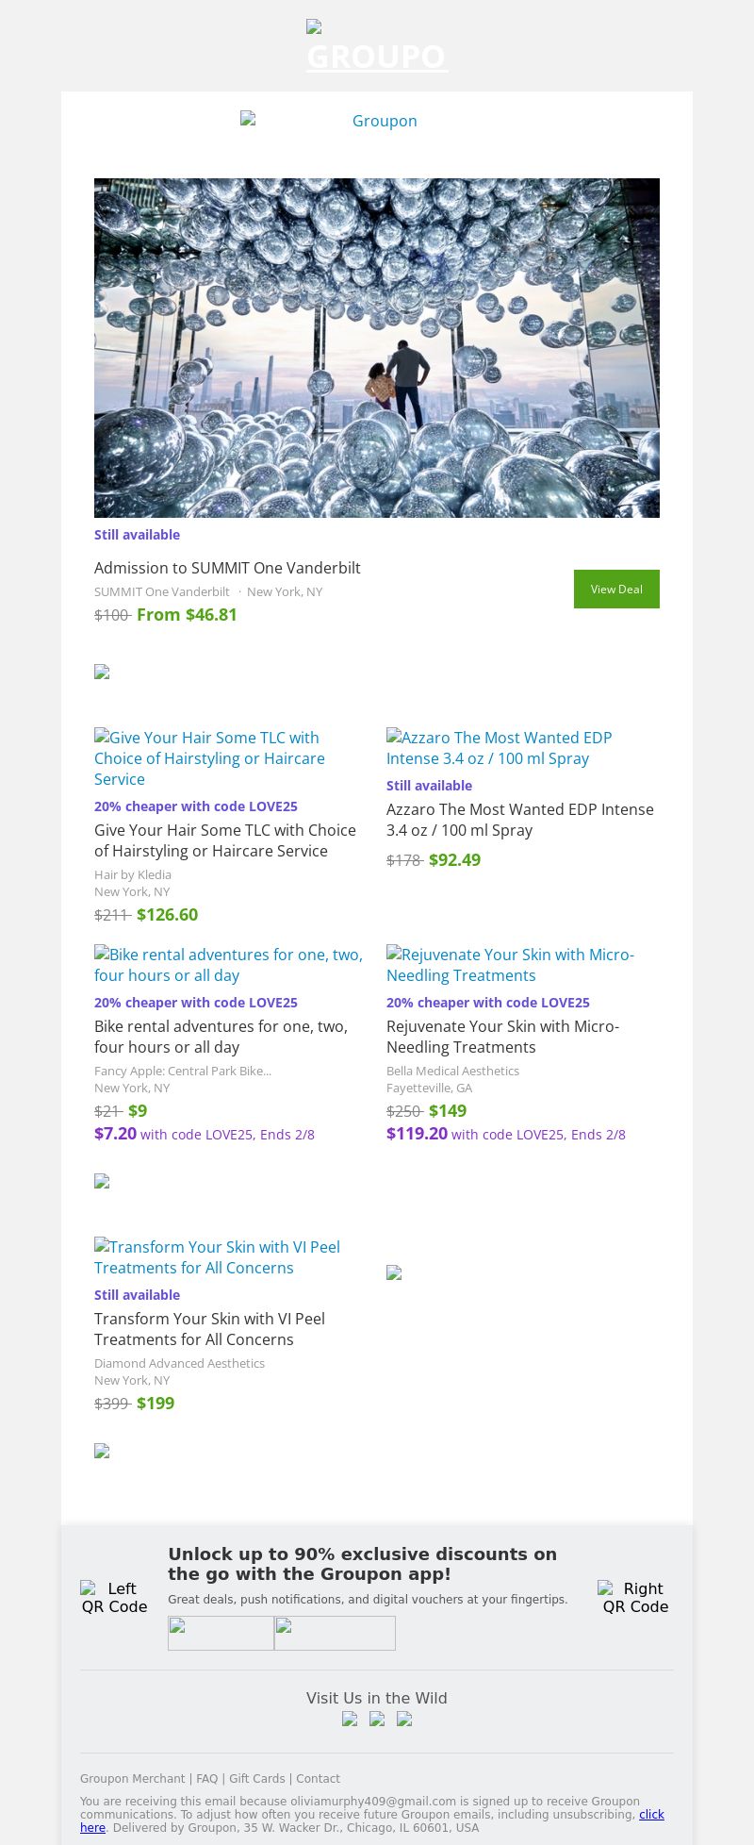The height and width of the screenshot is (1845, 754).
Task: Click the first social media icon
Action: [x=350, y=1719]
